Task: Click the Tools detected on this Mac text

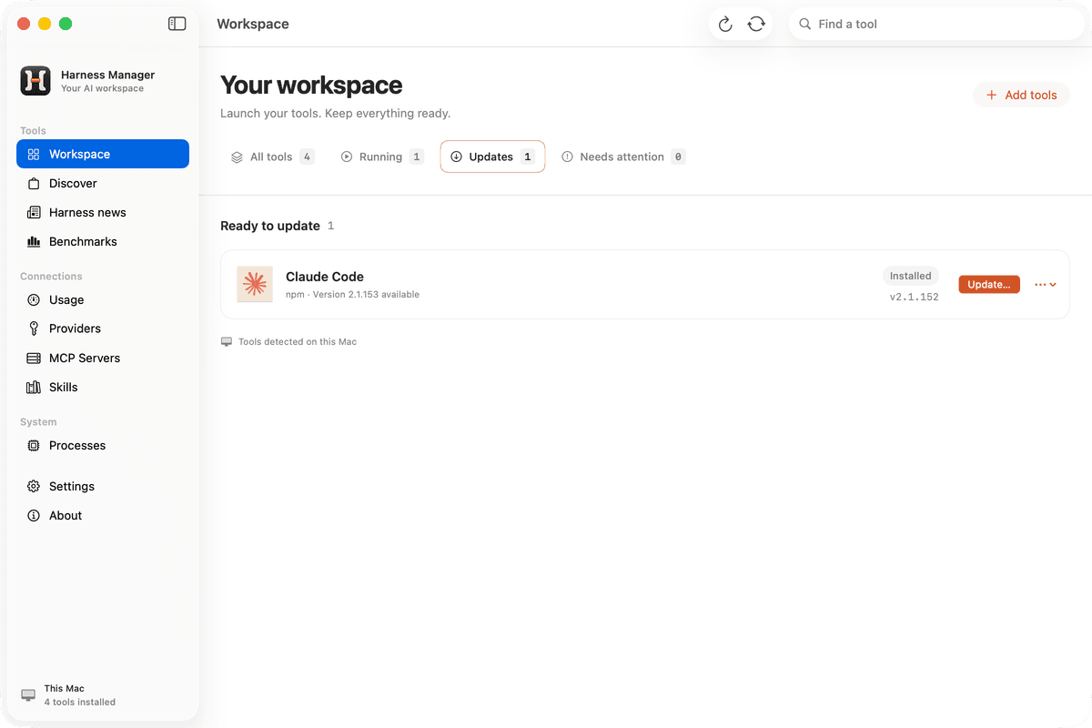Action: click(298, 342)
